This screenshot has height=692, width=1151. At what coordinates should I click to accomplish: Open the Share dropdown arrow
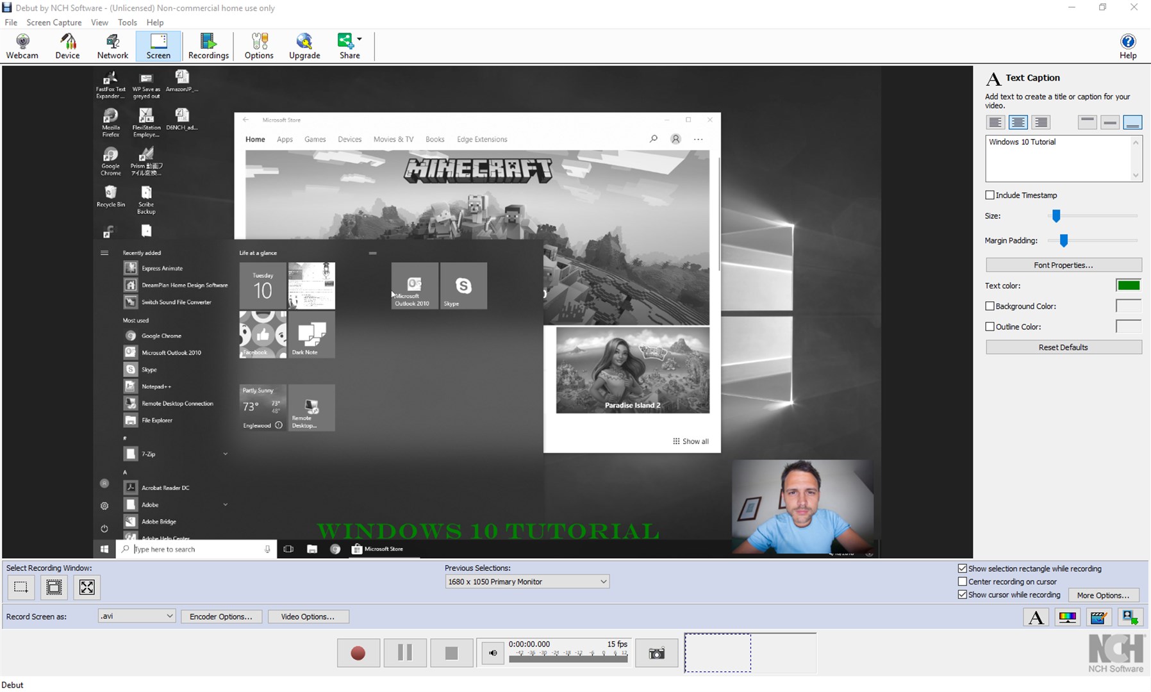tap(360, 38)
